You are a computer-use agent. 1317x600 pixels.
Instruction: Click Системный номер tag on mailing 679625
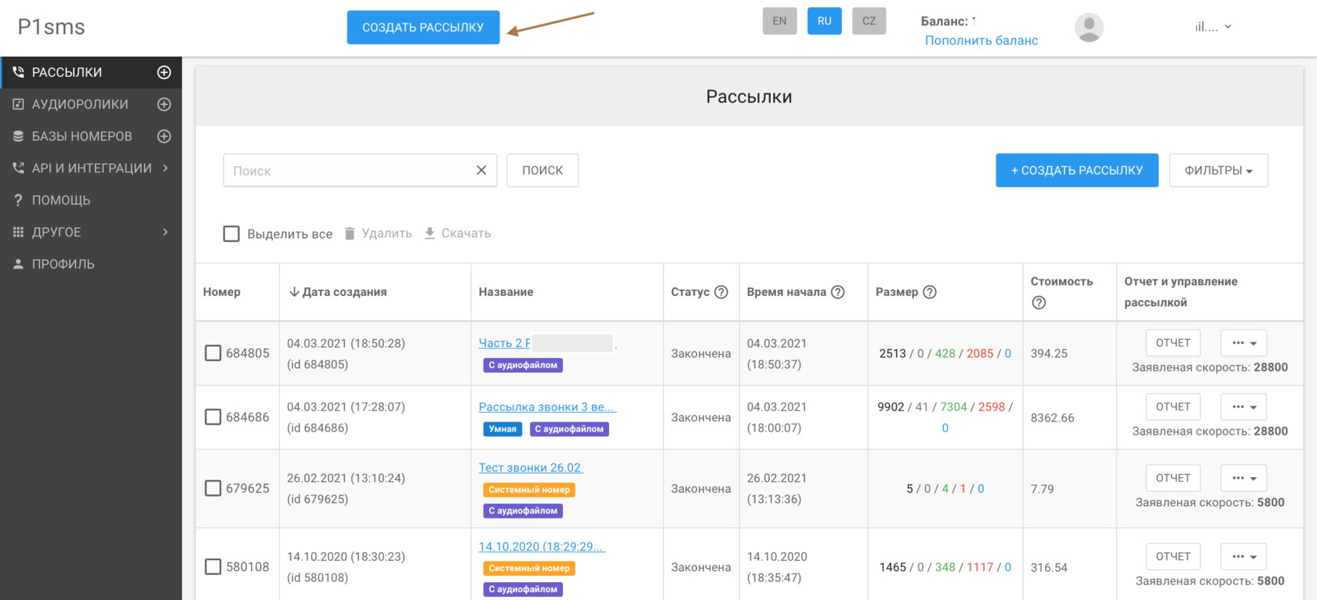click(529, 490)
